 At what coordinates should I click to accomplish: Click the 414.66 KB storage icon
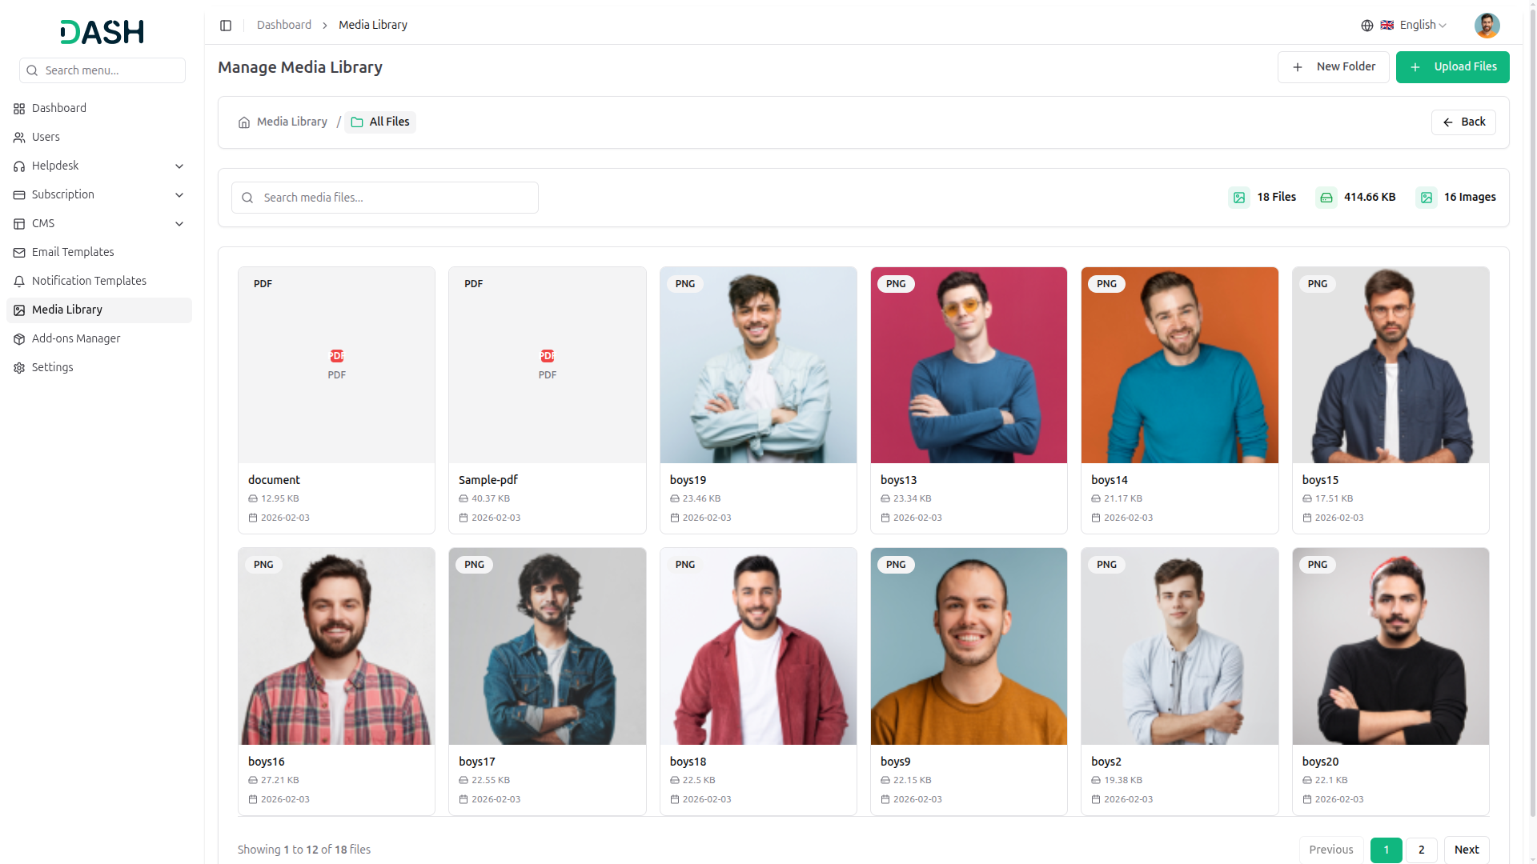click(x=1326, y=198)
